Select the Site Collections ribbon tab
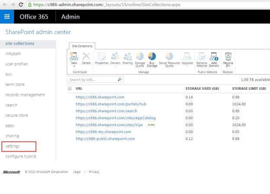The height and width of the screenshot is (194, 270). (82, 46)
